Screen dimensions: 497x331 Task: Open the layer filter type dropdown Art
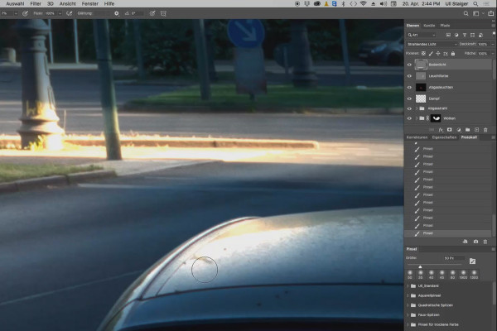tap(422, 35)
